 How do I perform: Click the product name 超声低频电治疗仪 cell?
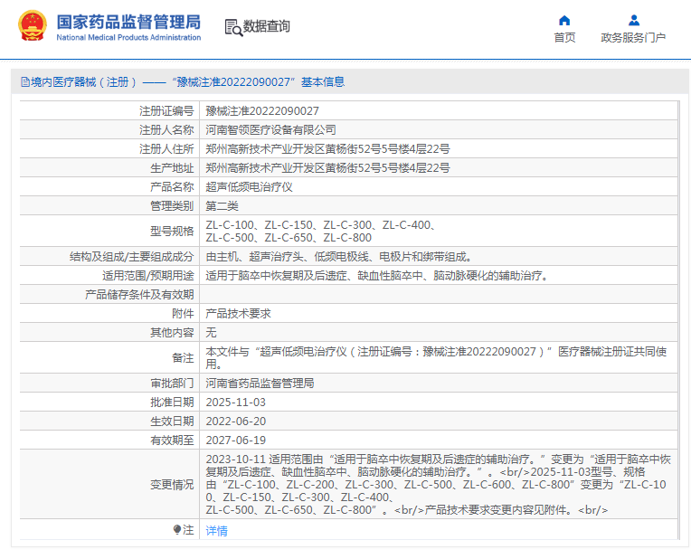[249, 186]
